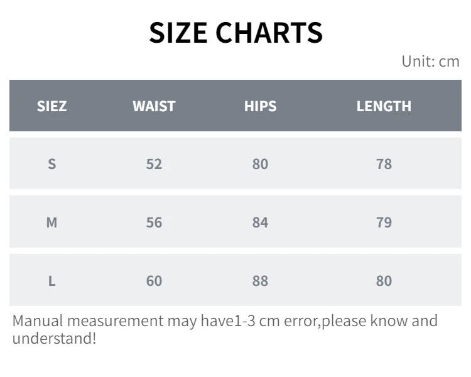
Task: Click the HIPS column header
Action: point(260,106)
